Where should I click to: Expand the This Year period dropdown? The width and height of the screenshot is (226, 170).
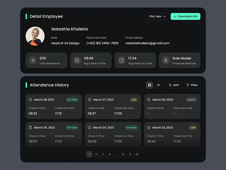(157, 16)
